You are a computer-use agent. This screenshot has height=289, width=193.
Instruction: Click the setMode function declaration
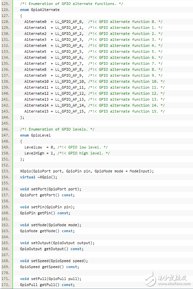[x=51, y=225]
